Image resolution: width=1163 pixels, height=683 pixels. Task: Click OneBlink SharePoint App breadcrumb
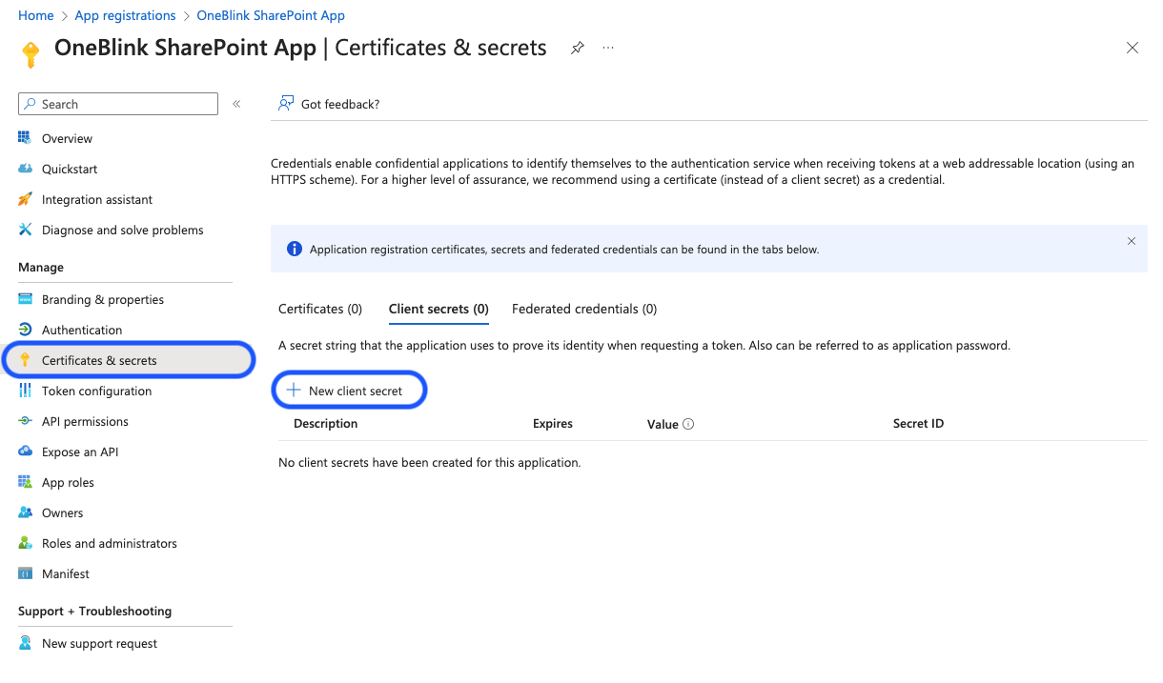[x=271, y=15]
